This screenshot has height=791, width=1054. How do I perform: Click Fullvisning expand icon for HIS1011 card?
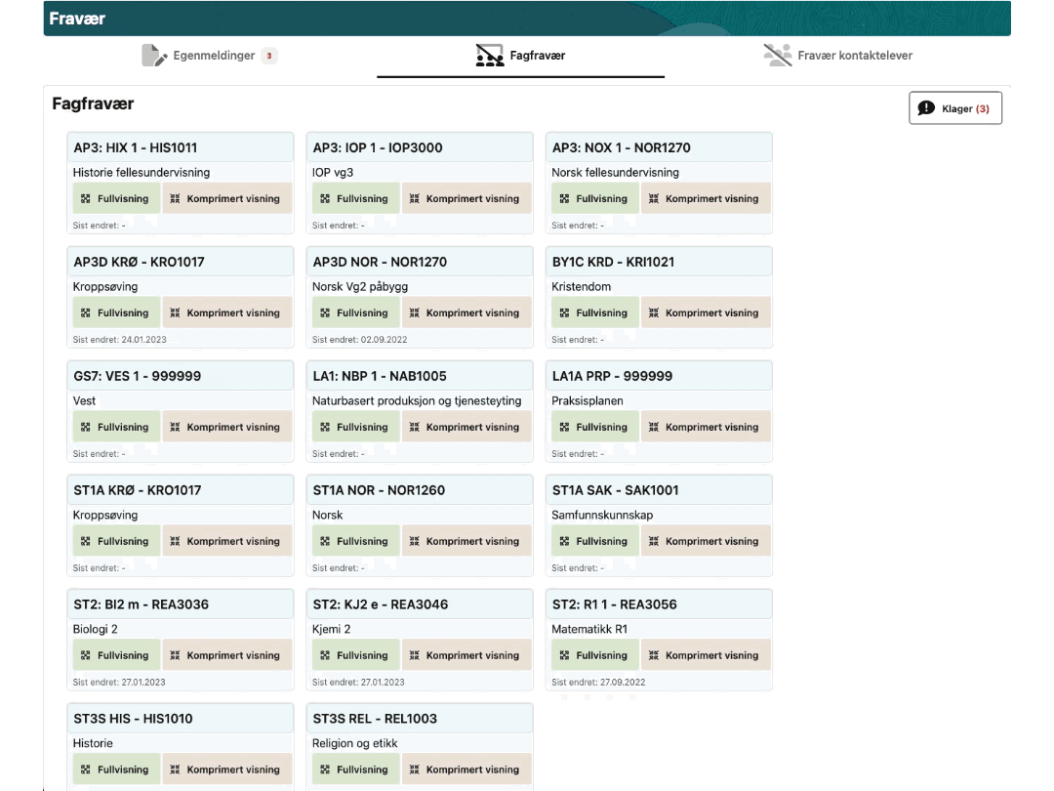(86, 199)
